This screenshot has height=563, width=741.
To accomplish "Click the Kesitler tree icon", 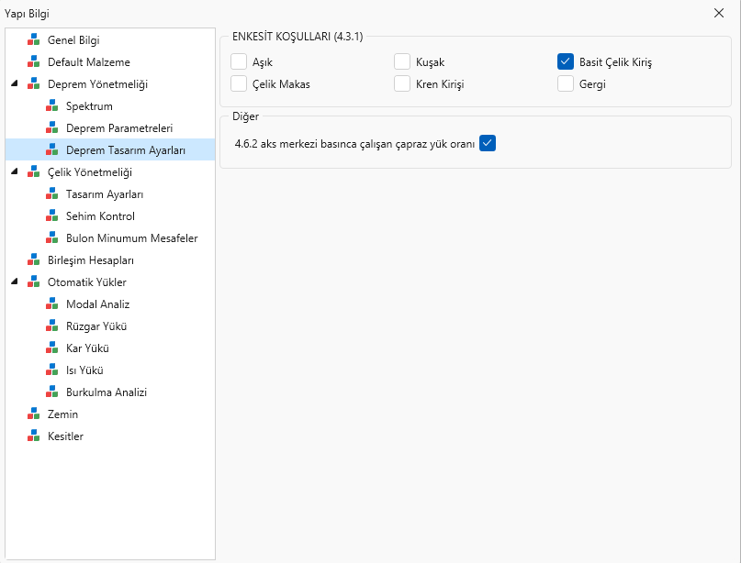I will pos(33,436).
